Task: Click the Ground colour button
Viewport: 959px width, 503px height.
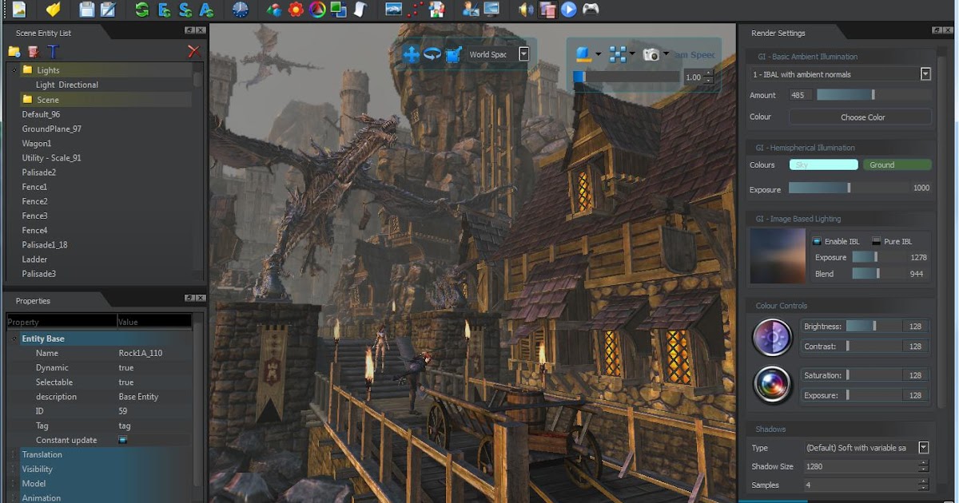Action: coord(896,164)
